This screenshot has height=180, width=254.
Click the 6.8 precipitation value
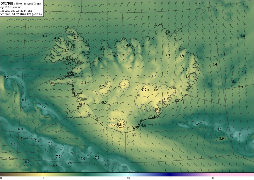(x=20, y=129)
